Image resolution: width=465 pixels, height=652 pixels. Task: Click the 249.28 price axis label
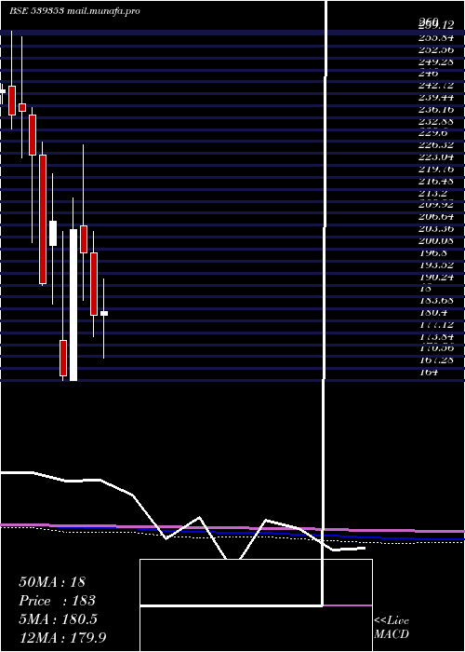435,62
